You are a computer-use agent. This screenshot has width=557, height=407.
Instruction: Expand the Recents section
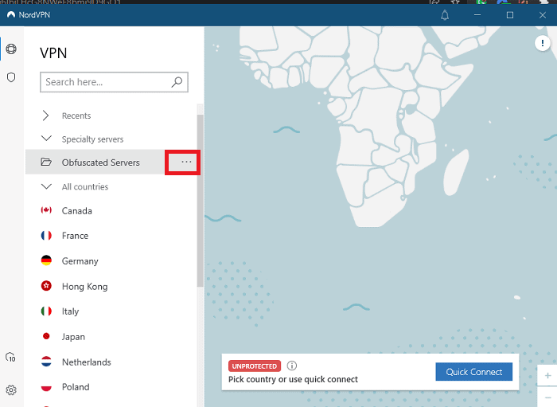(x=46, y=115)
